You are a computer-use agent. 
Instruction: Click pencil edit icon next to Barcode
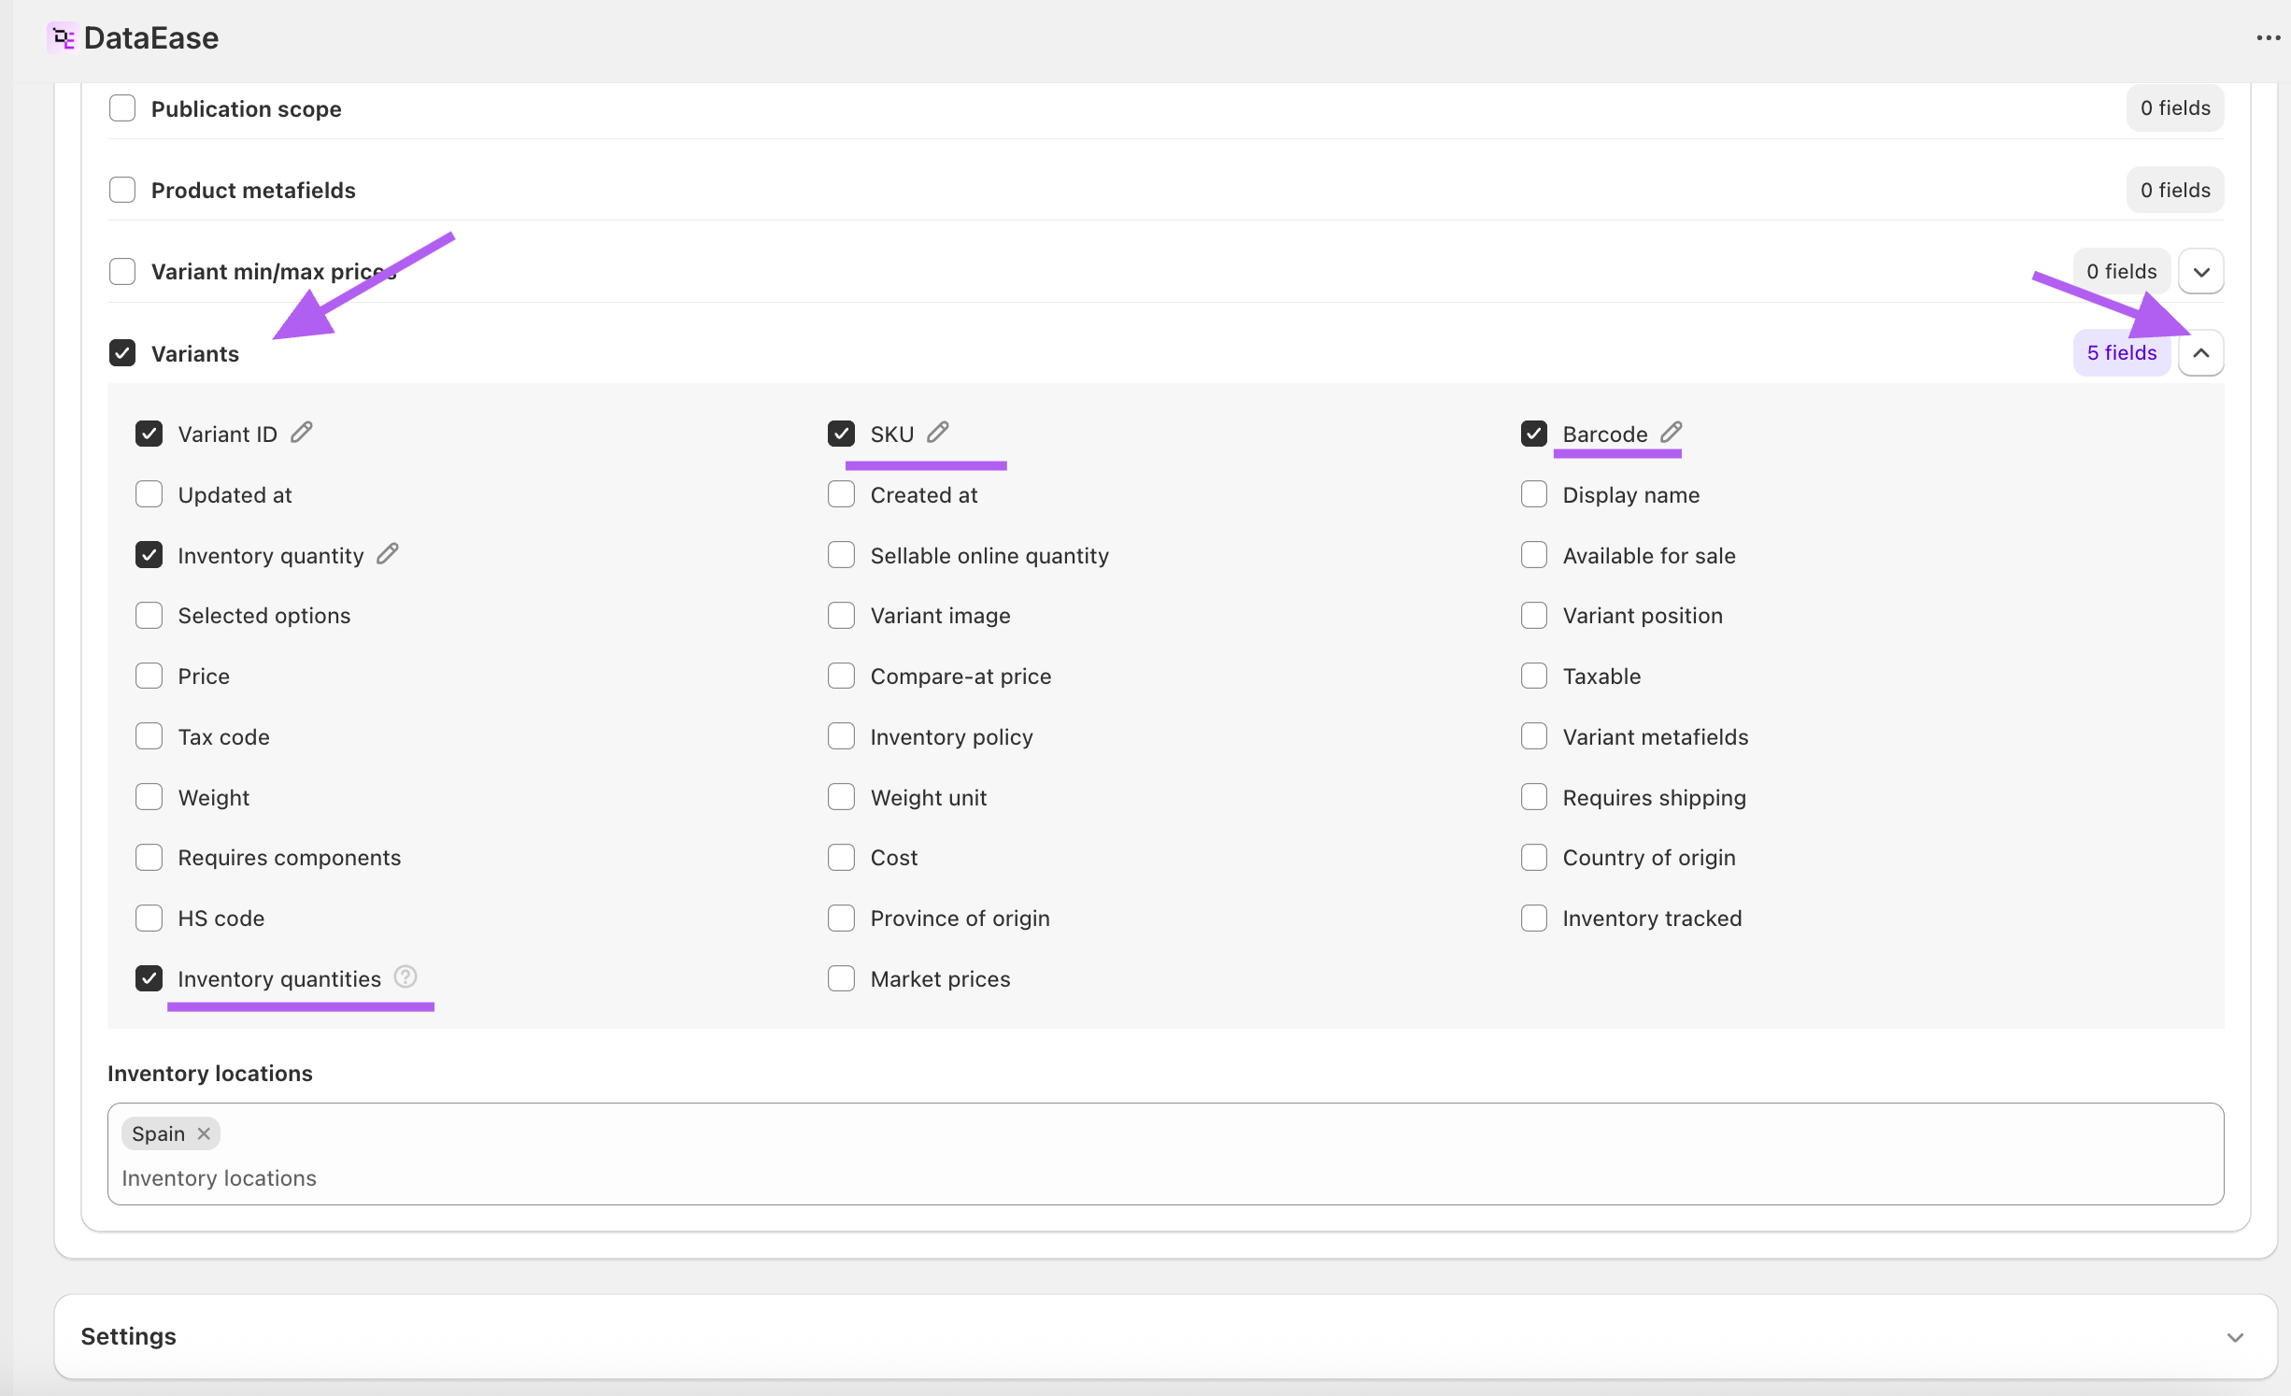[1671, 433]
